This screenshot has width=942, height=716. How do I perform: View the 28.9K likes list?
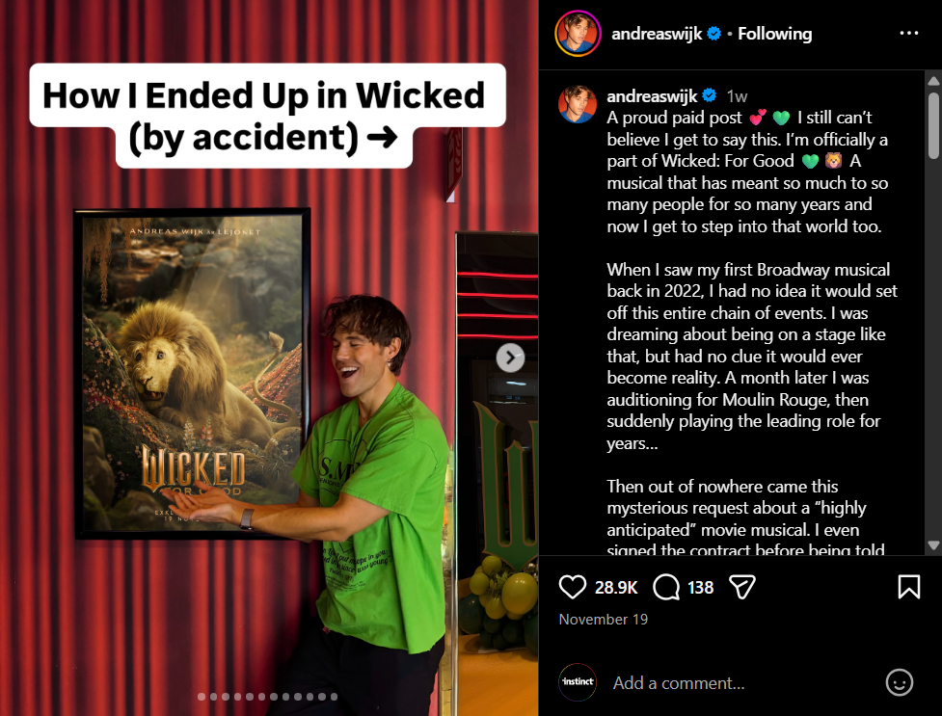tap(616, 588)
